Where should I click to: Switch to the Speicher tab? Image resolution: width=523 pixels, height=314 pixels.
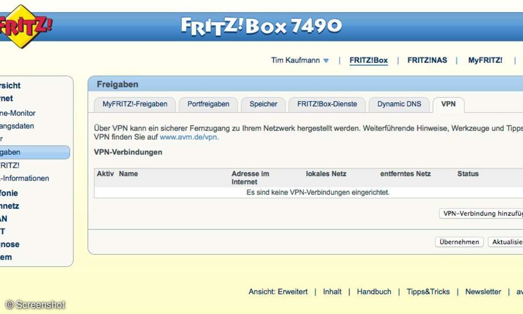click(x=263, y=104)
